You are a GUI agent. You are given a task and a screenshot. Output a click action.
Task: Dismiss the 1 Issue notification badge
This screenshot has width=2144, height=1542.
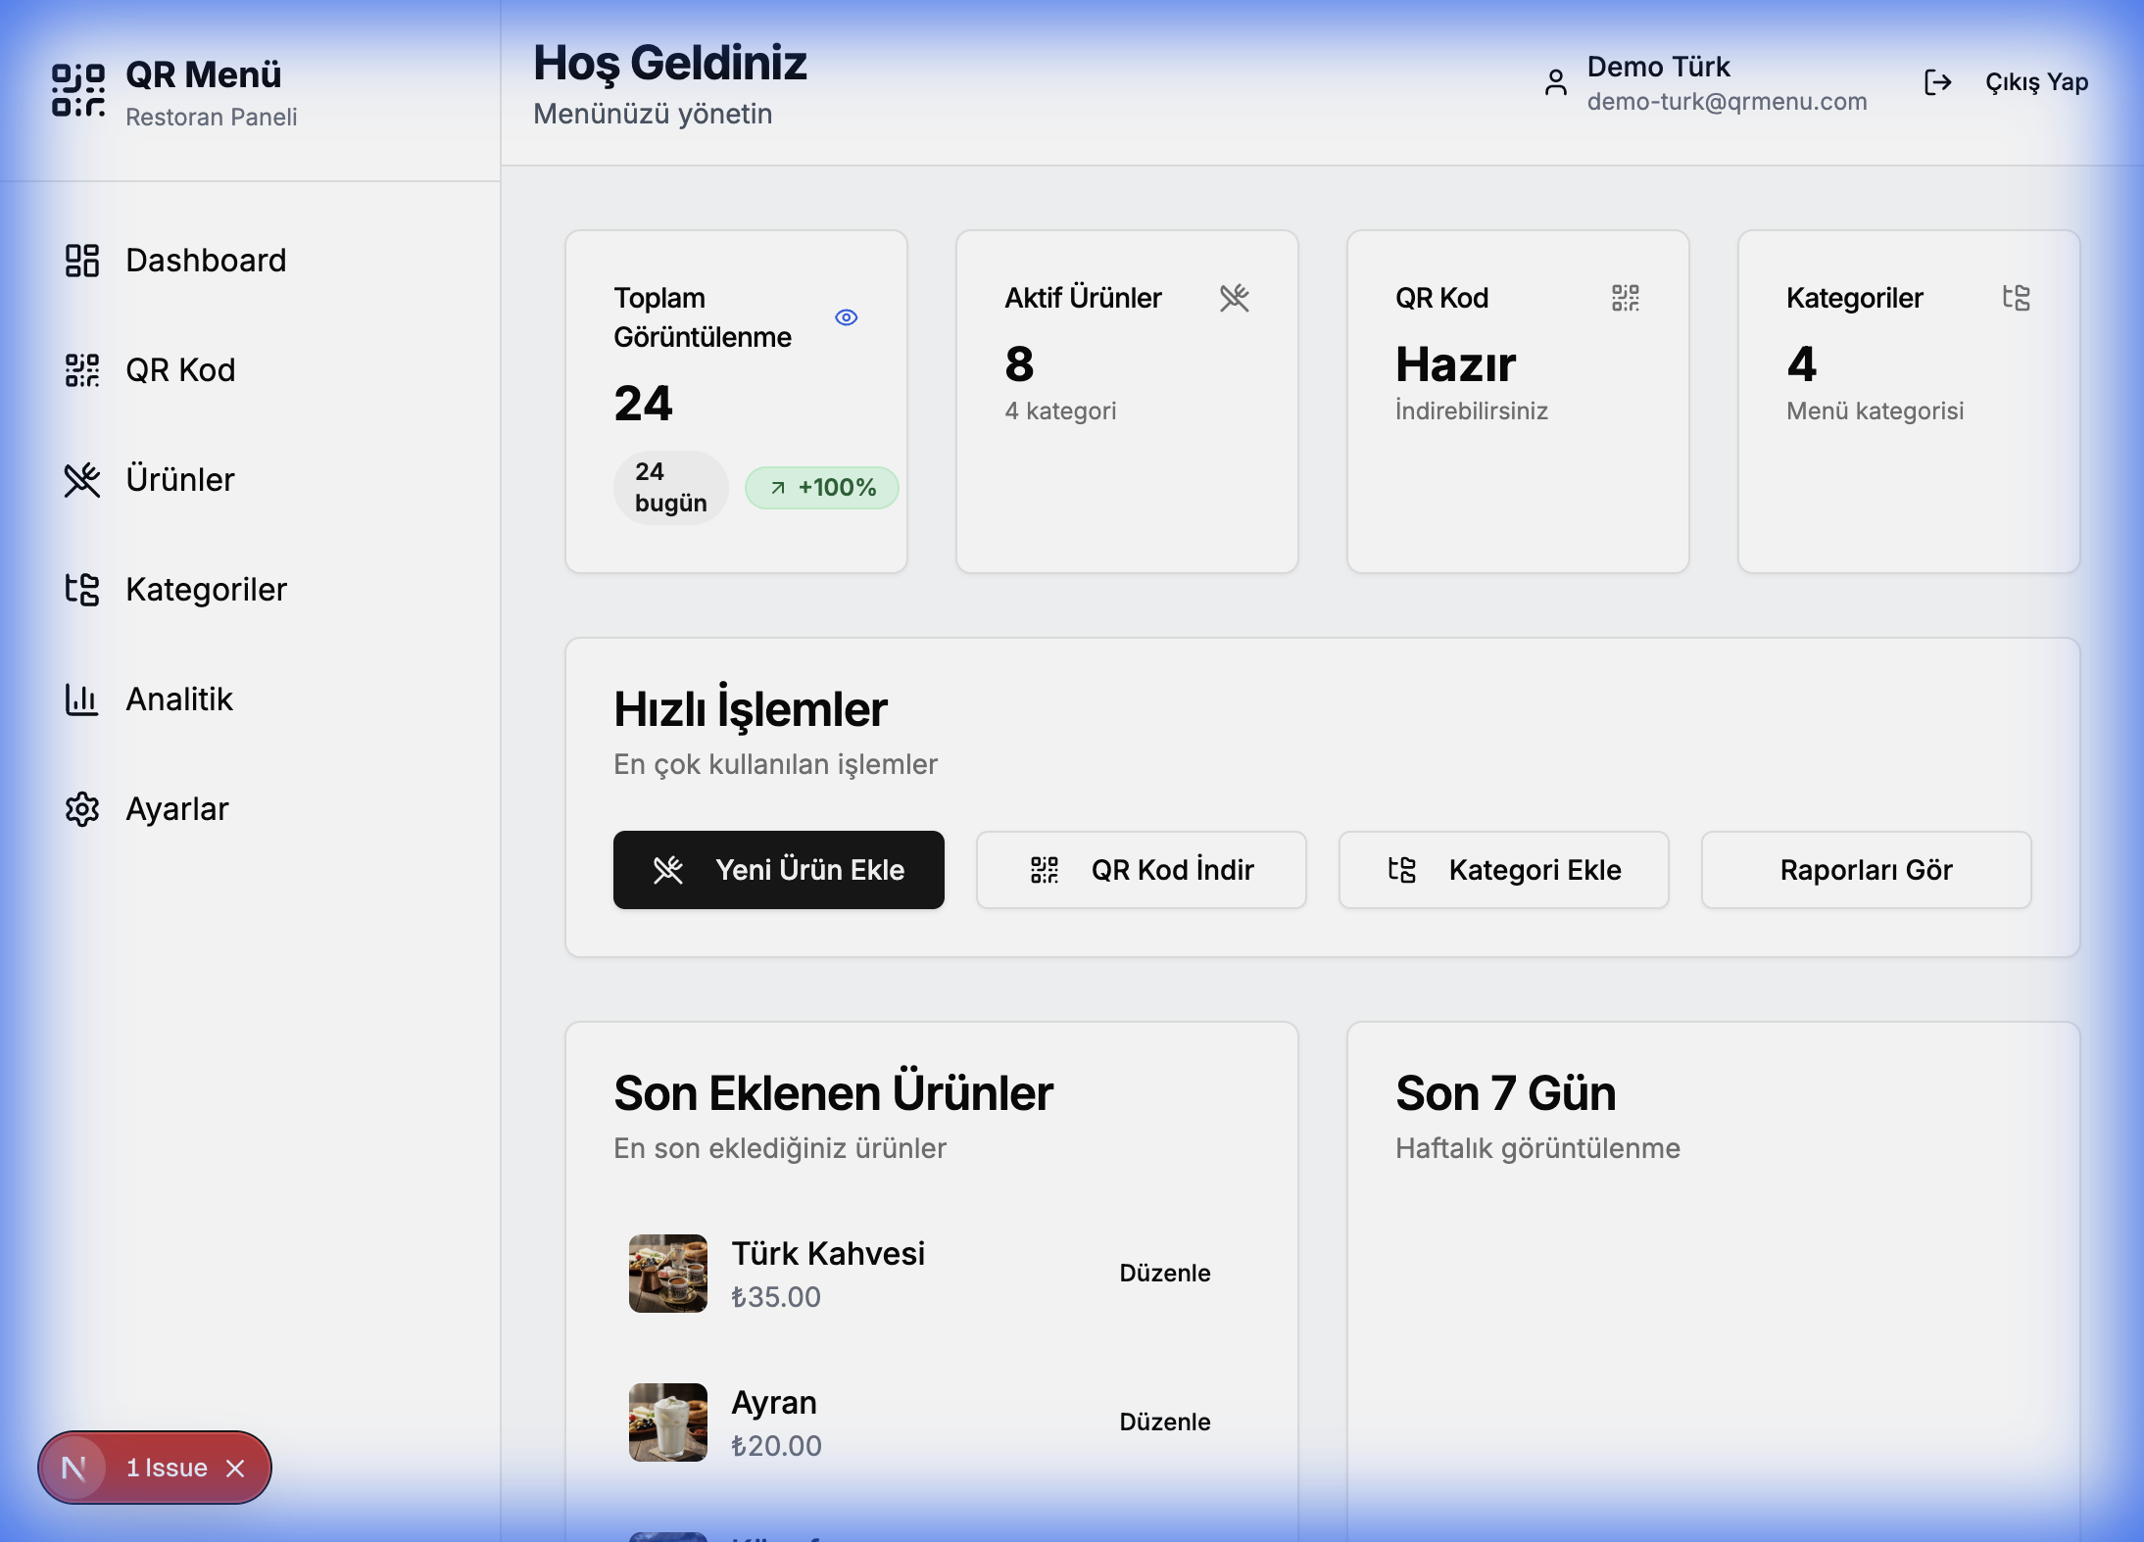(x=235, y=1467)
